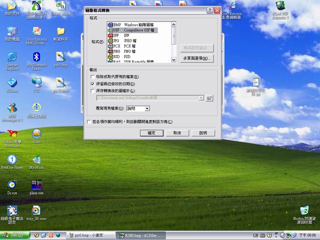
Task: Choose PNG format in the list
Action: (121, 51)
